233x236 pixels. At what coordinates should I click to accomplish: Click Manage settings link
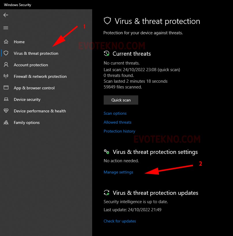[118, 172]
